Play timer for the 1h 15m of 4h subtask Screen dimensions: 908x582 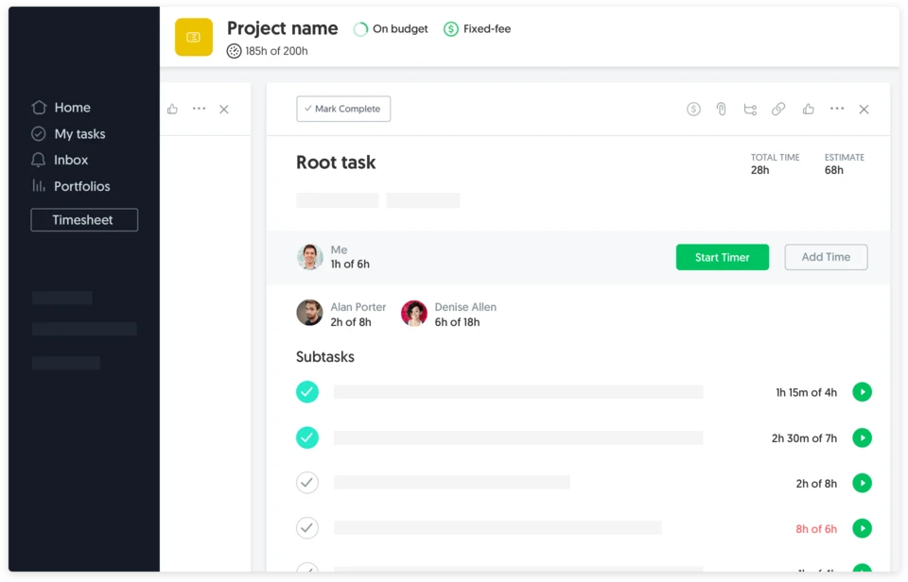click(862, 392)
